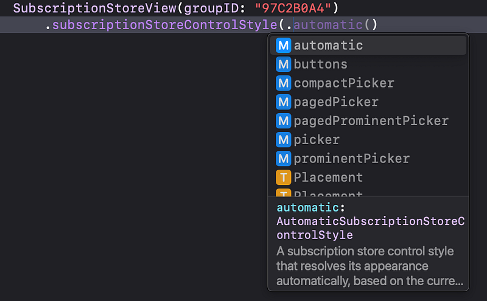
Task: Click the M icon beside automatic
Action: (283, 46)
